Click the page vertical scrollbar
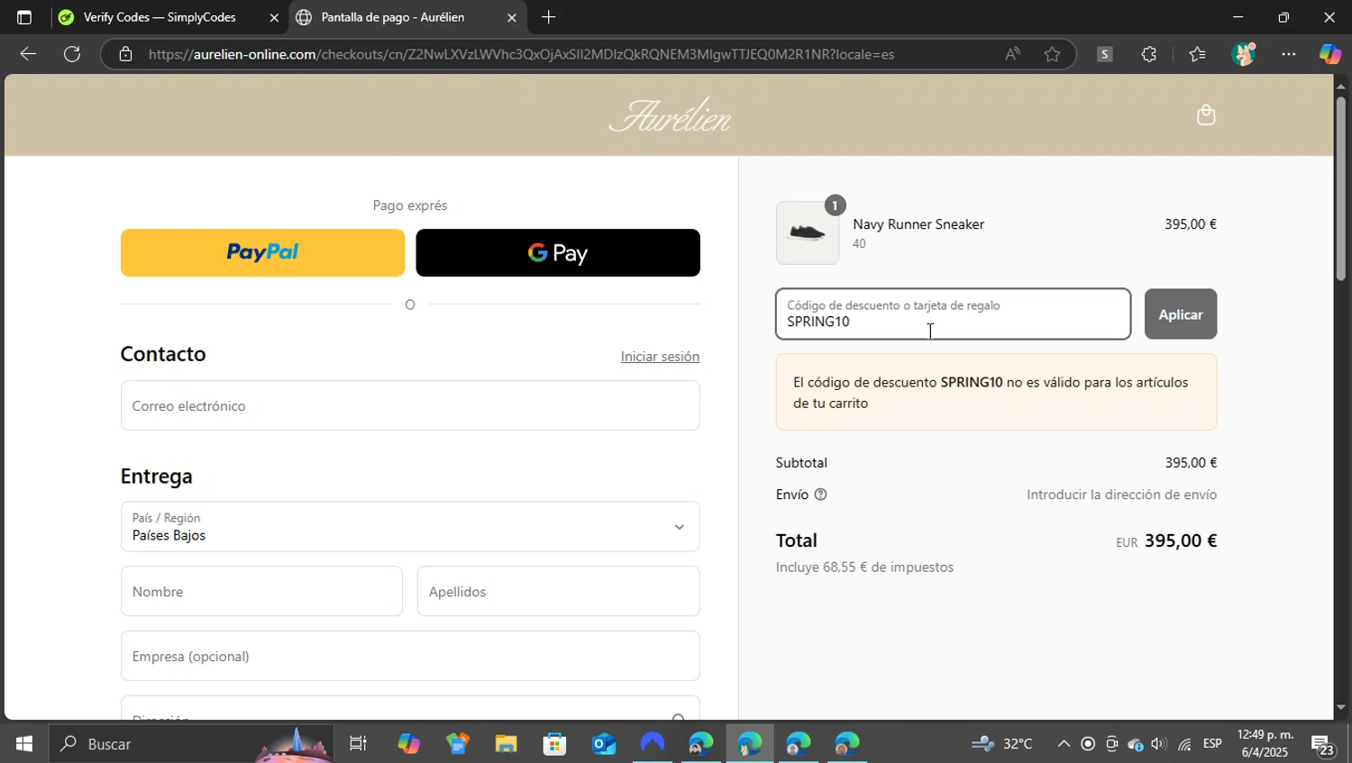The width and height of the screenshot is (1352, 763). click(x=1341, y=189)
